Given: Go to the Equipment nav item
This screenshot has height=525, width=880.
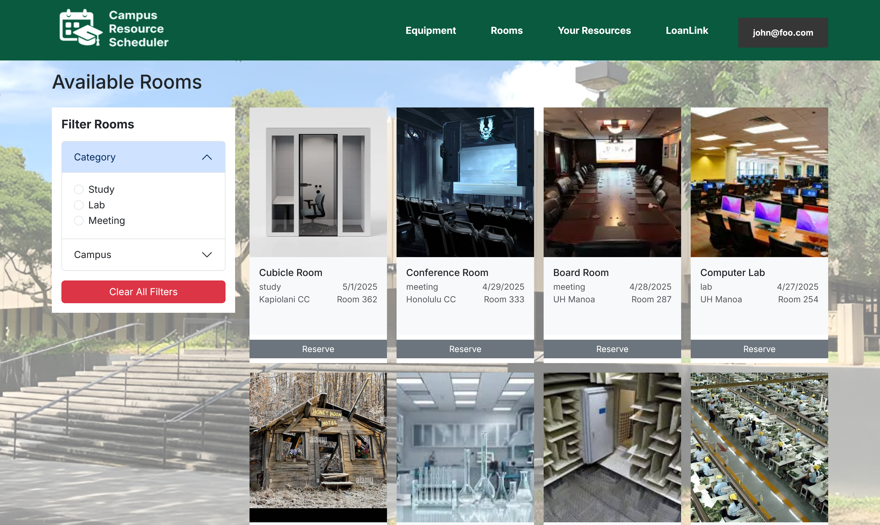Looking at the screenshot, I should (430, 31).
